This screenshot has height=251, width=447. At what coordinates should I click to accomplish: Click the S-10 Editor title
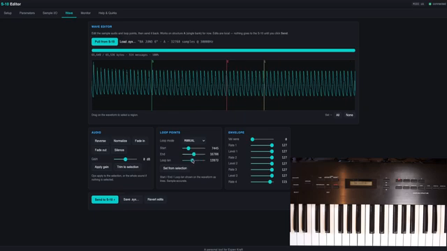coord(11,4)
